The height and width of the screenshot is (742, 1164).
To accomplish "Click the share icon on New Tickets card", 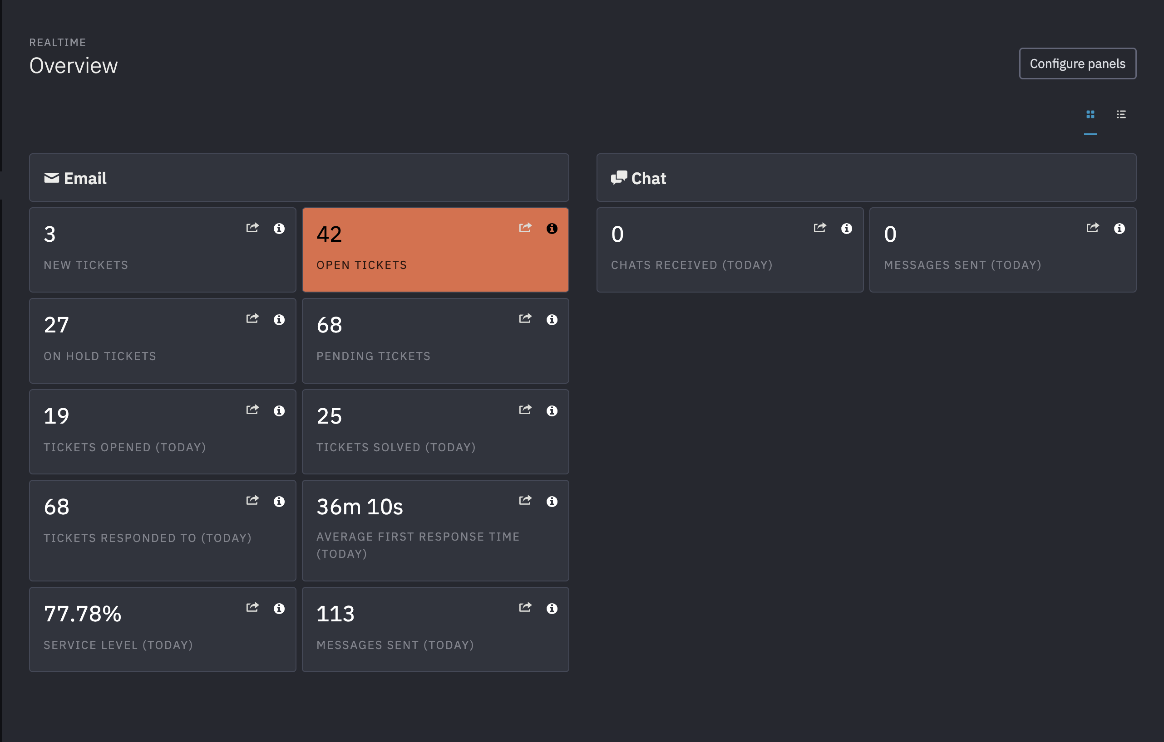I will (x=252, y=228).
